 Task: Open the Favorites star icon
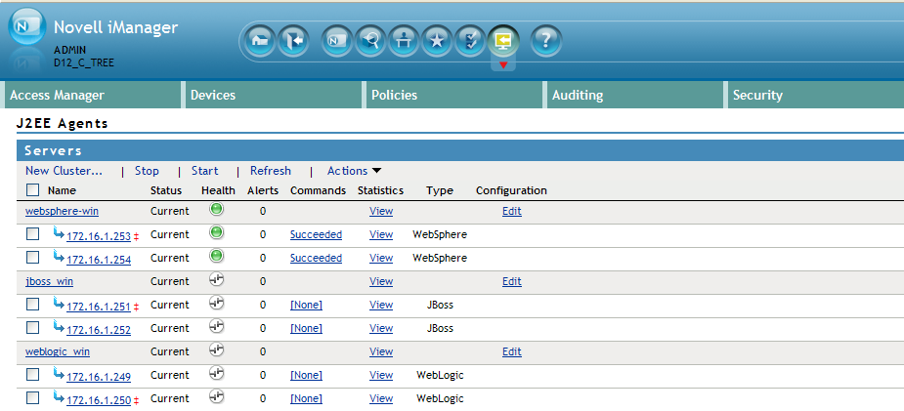pyautogui.click(x=437, y=41)
